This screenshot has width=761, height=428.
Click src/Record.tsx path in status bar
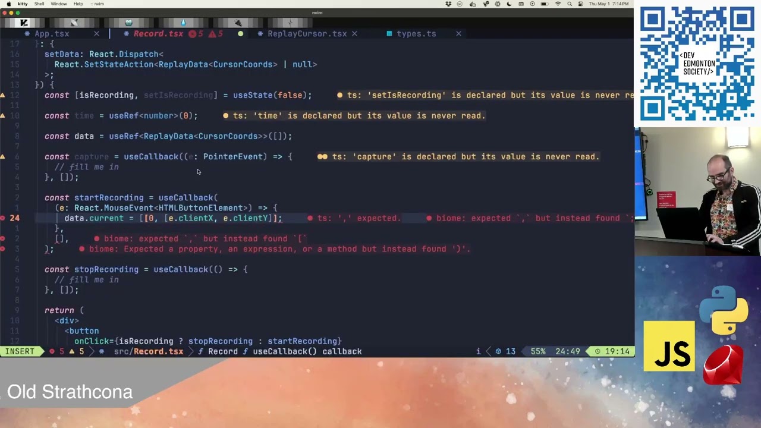tap(149, 351)
